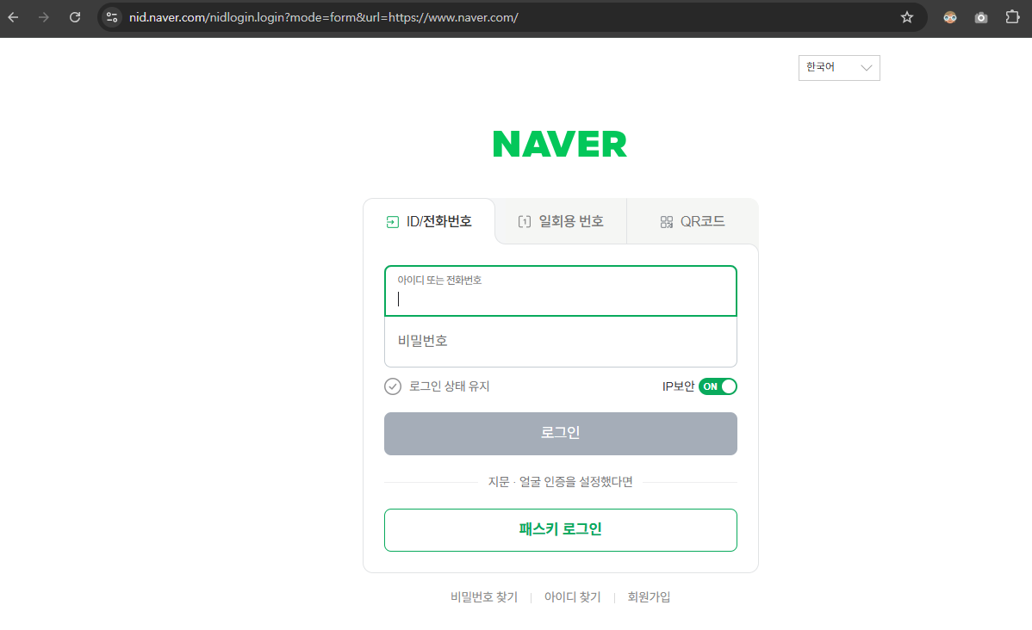The height and width of the screenshot is (630, 1032).
Task: Click the browser forward arrow
Action: [43, 18]
